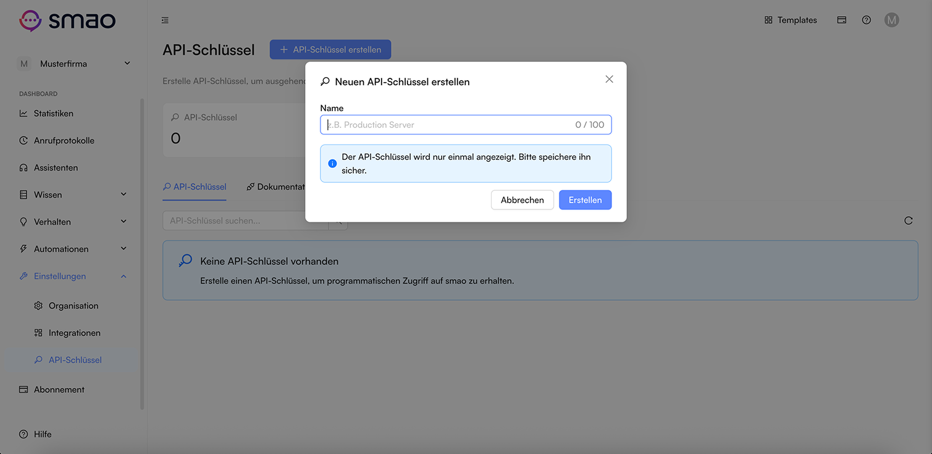Expand the Automationen section chevron
The width and height of the screenshot is (932, 454).
pyautogui.click(x=124, y=249)
